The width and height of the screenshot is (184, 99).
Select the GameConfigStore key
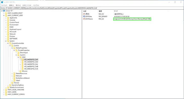point(18,85)
